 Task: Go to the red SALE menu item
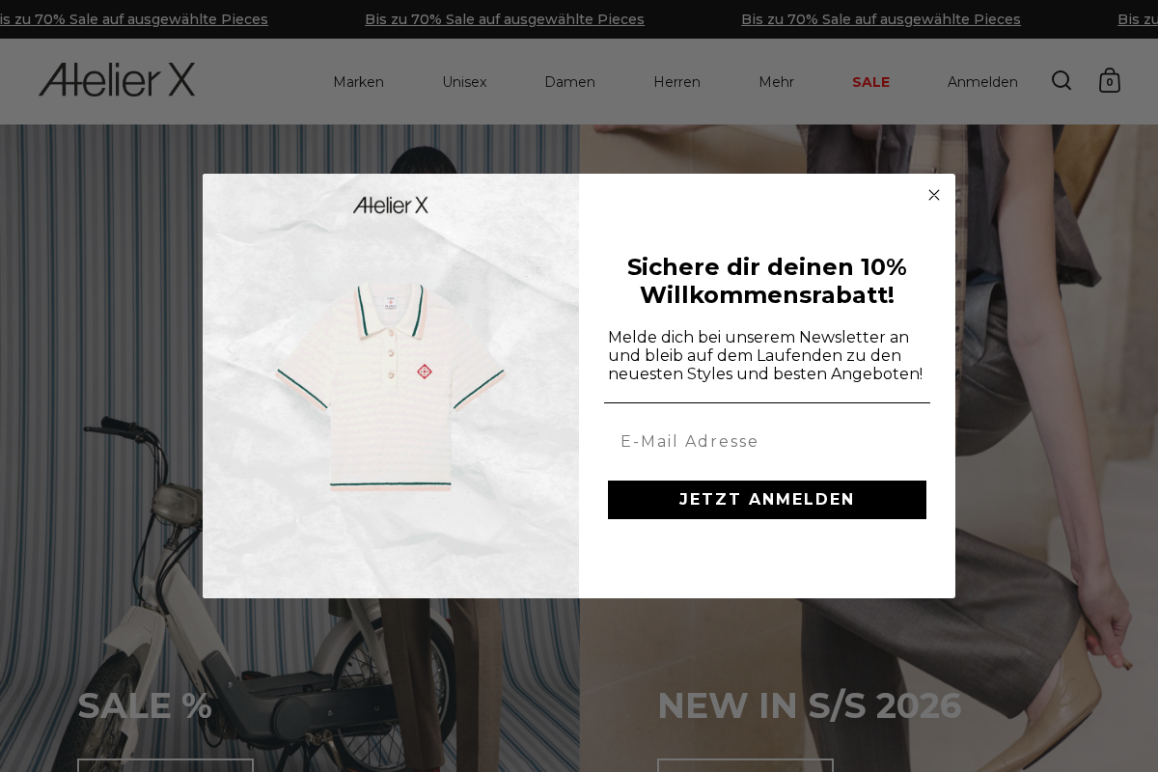pos(870,82)
